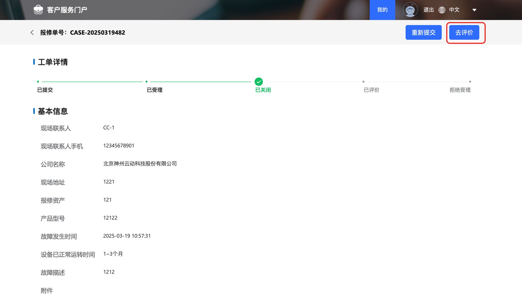This screenshot has width=522, height=299.
Task: Open the 我的 tab
Action: point(382,10)
